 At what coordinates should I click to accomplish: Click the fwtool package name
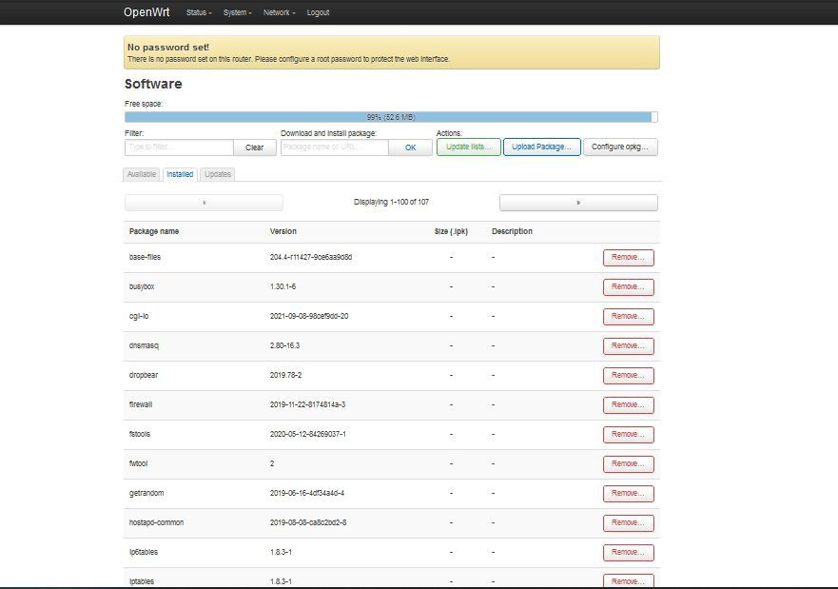[138, 463]
